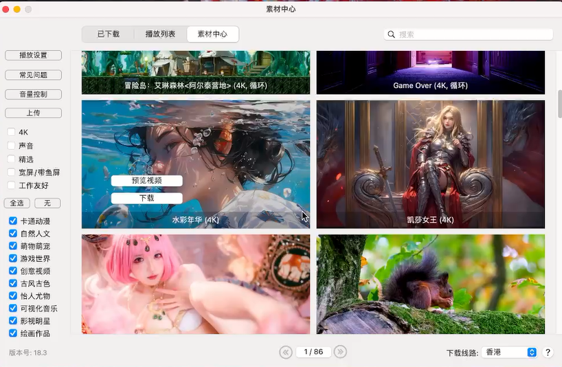The image size is (562, 367).
Task: Uncheck the 创意视频 category
Action: tap(13, 271)
